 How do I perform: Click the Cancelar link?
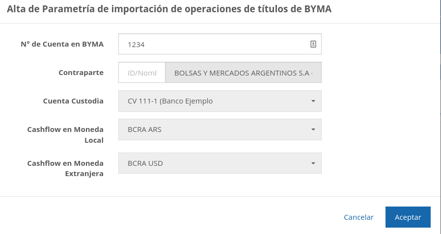[x=358, y=217]
